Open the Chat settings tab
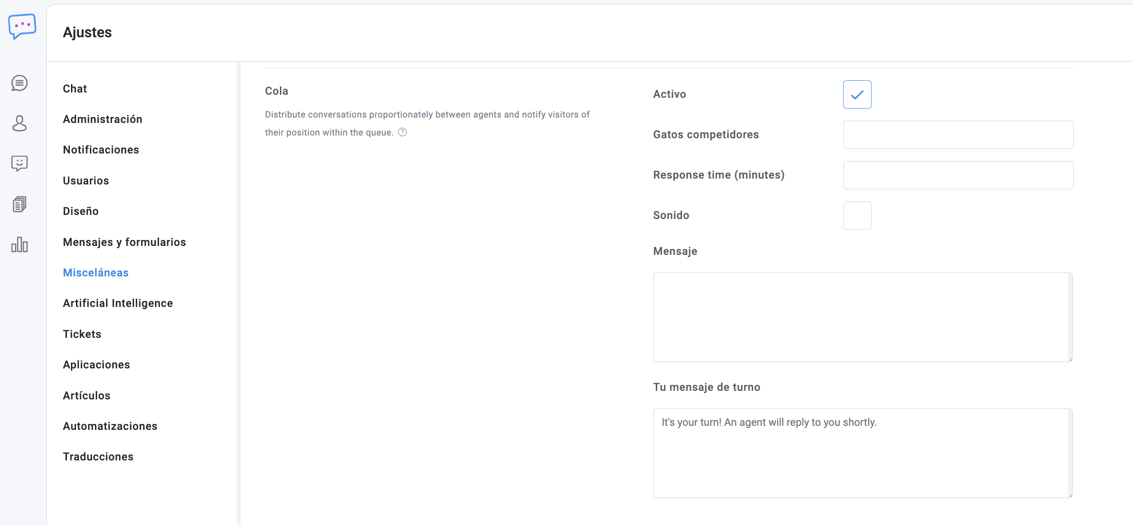1133x525 pixels. (x=75, y=89)
